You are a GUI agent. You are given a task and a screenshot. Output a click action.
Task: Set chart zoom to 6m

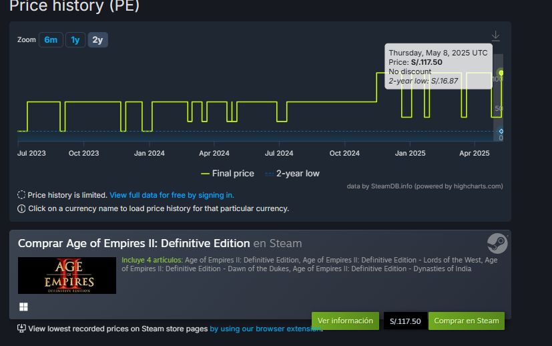[51, 40]
